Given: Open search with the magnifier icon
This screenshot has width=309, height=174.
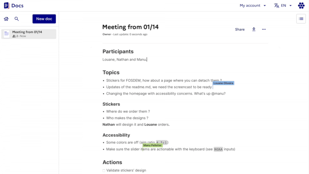Looking at the screenshot, I should point(17,19).
